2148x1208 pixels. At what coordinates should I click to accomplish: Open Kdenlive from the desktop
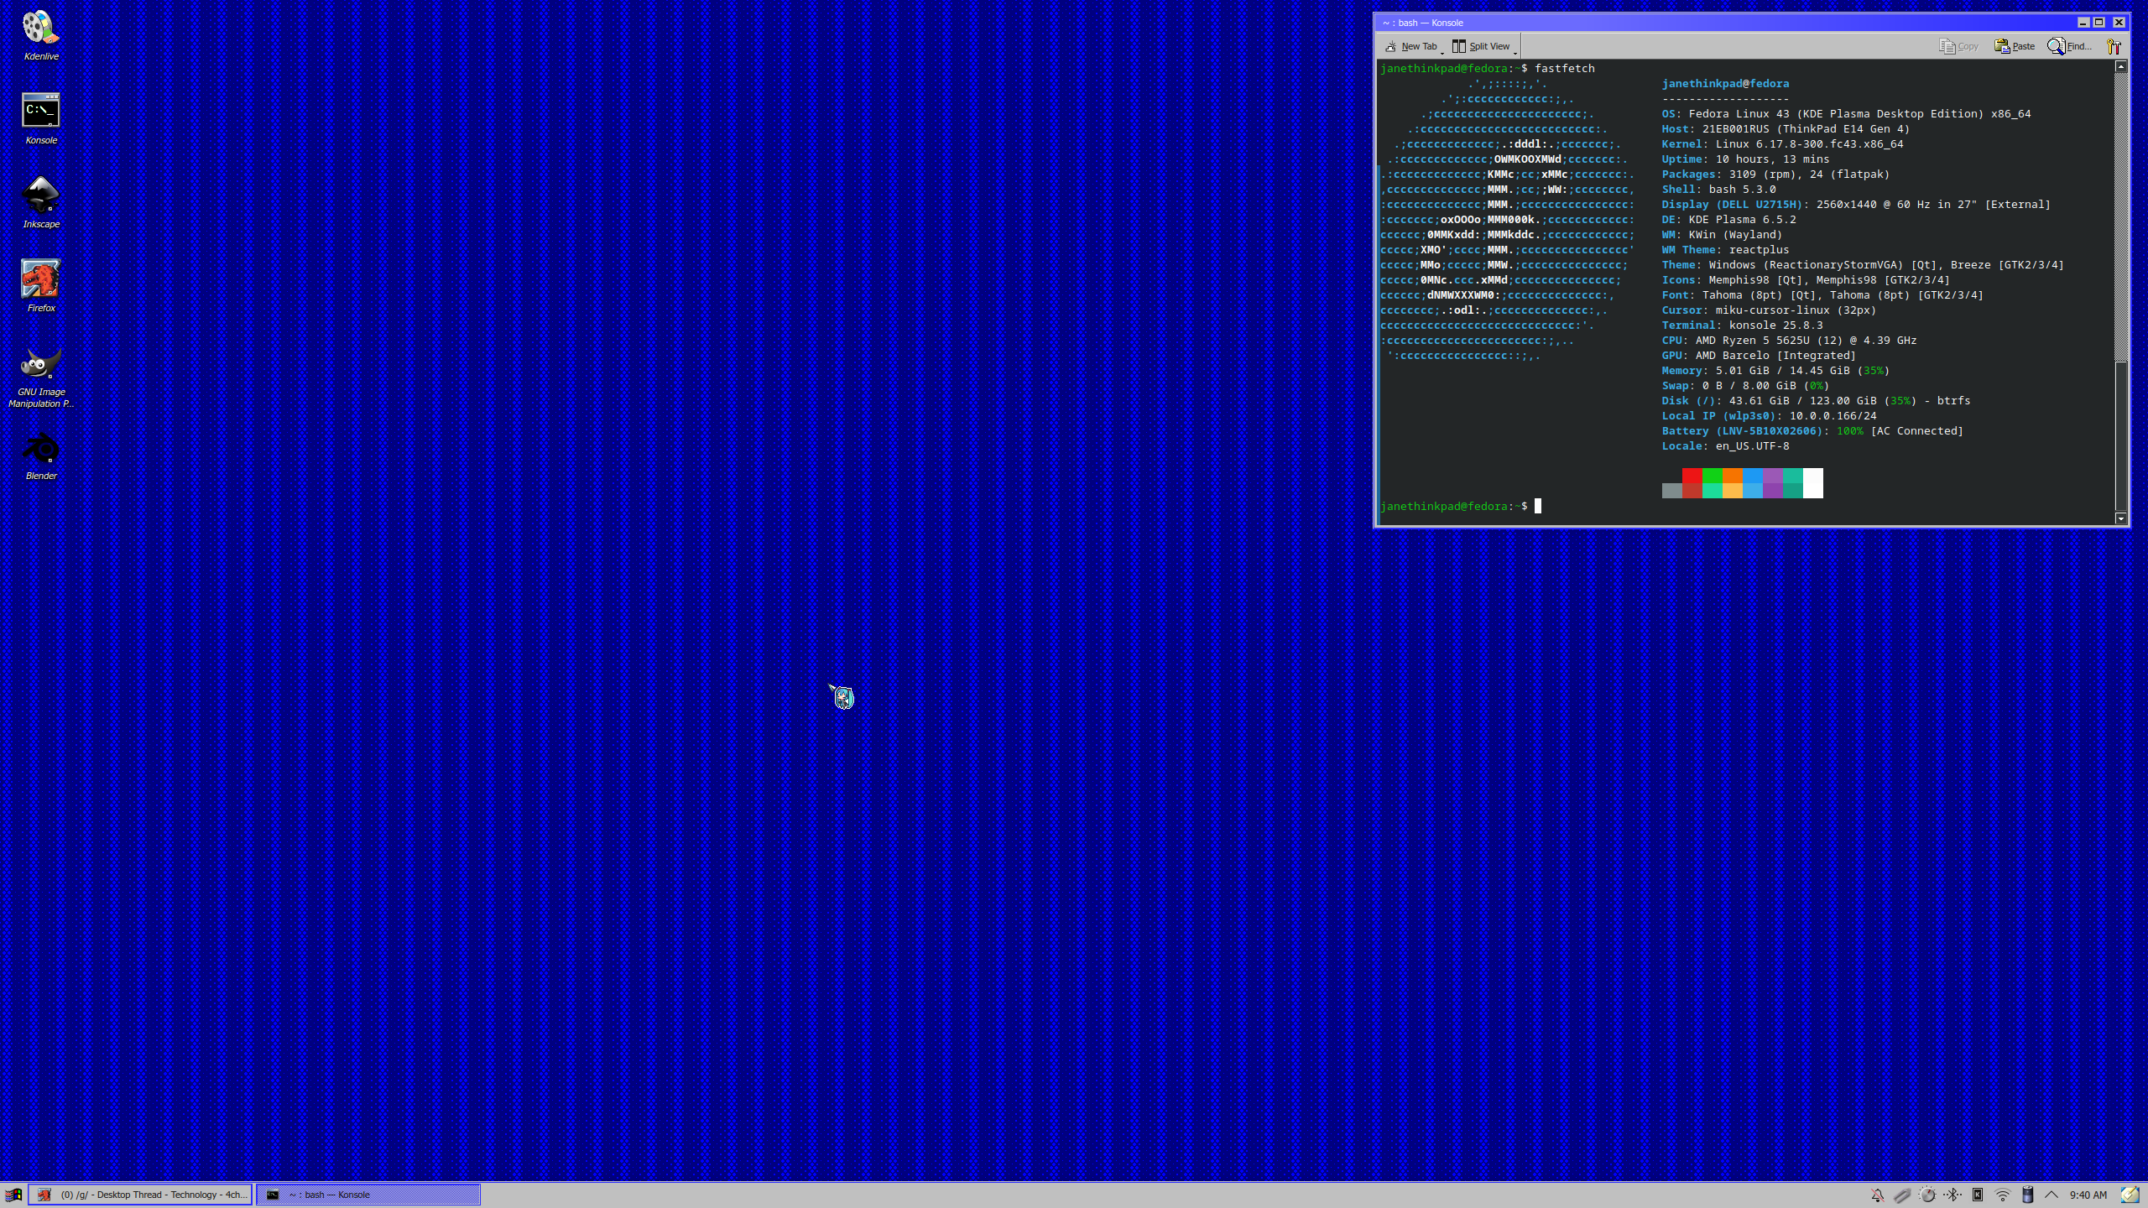tap(40, 29)
